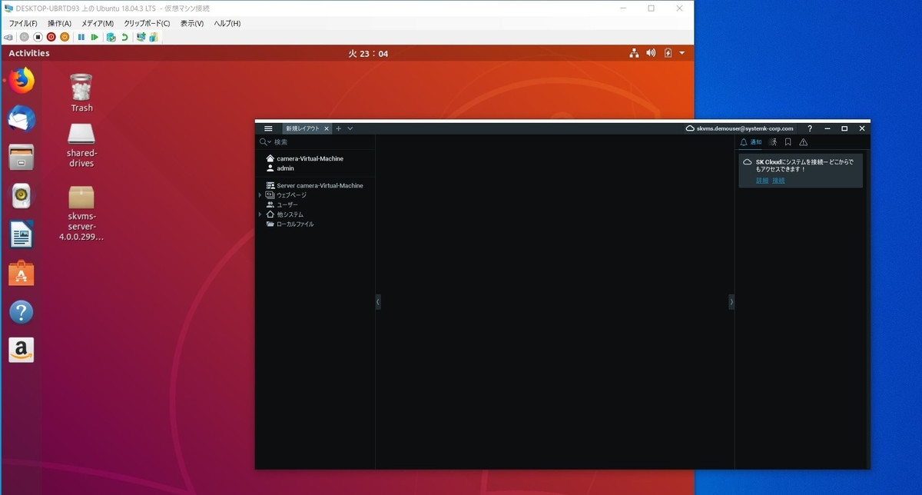The image size is (922, 495).
Task: Click the Enhanced Session toolbar icon
Action: [141, 37]
